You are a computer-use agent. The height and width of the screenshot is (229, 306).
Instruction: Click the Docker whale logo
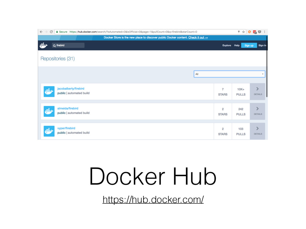(x=43, y=45)
